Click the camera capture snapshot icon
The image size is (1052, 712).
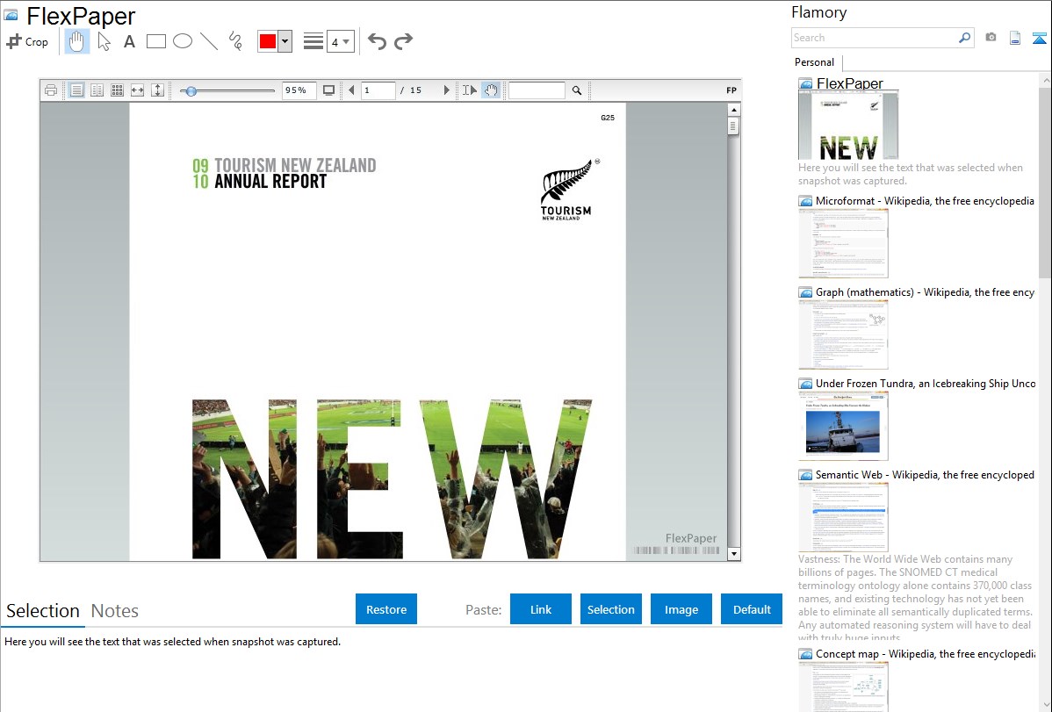click(x=991, y=38)
